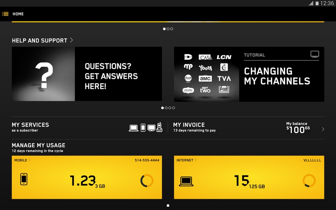Tap the 12:36 clock in status bar
336x210 pixels.
327,3
